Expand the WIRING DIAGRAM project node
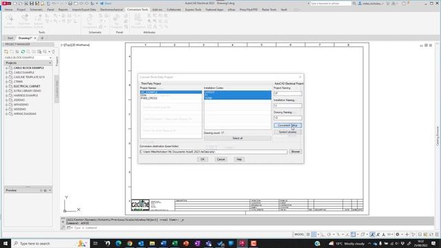 pos(7,114)
